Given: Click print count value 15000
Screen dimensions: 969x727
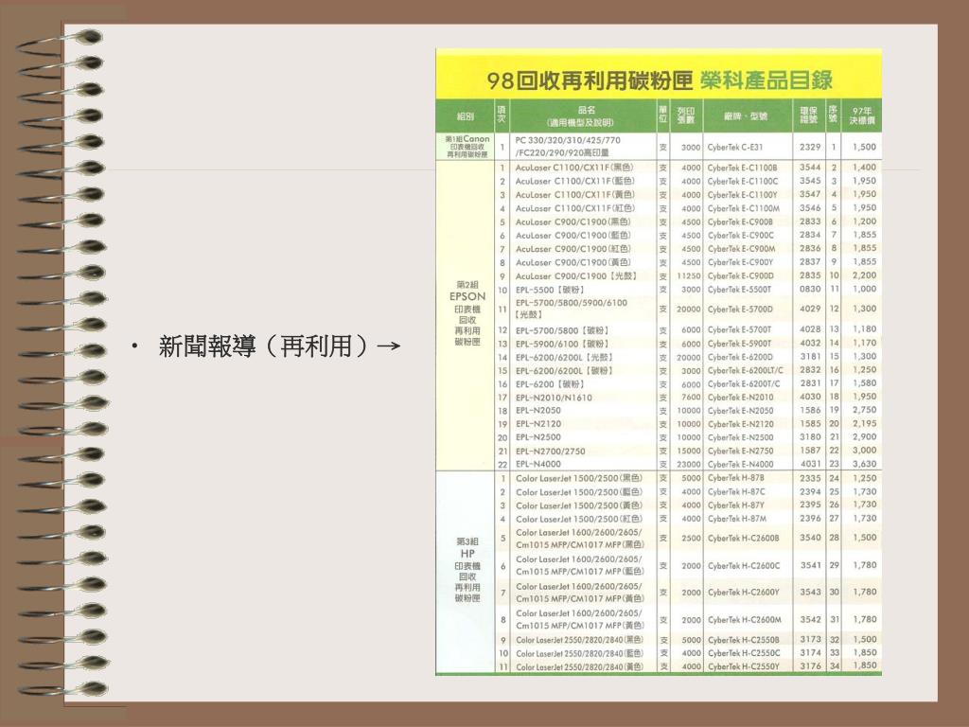Looking at the screenshot, I should click(x=689, y=452).
